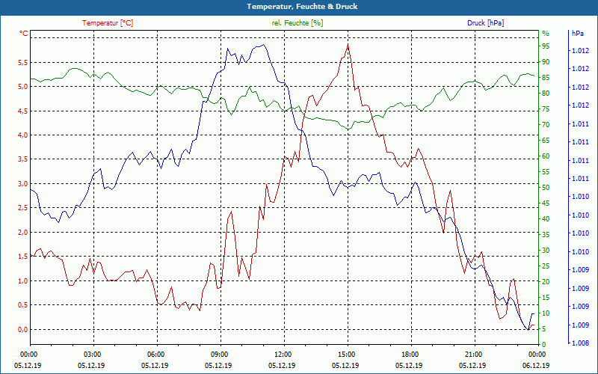Select the red 'Temperatur [°C]' legend label
The width and height of the screenshot is (598, 374).
[108, 23]
